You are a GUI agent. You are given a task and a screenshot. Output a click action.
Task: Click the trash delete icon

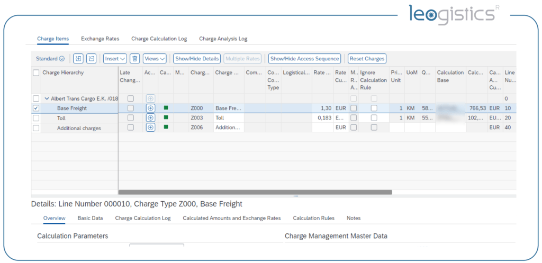pos(135,59)
